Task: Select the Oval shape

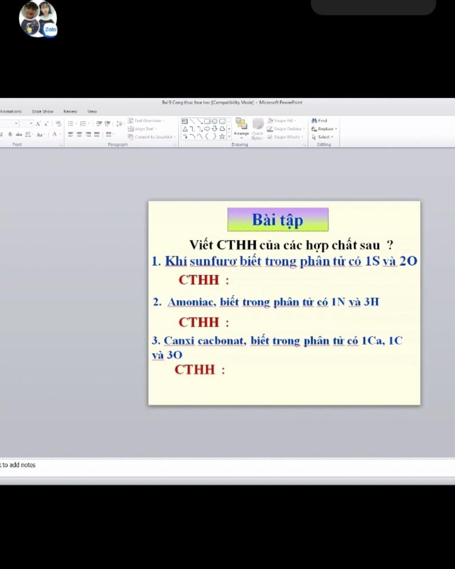Action: 215,121
